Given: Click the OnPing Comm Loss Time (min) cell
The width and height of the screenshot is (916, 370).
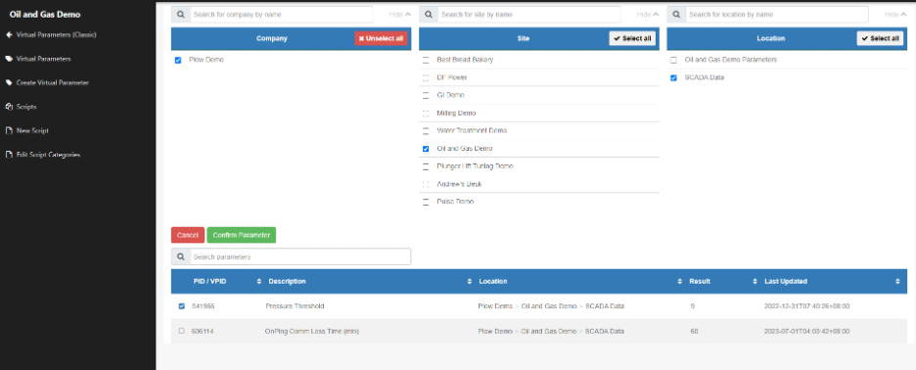Looking at the screenshot, I should tap(312, 332).
